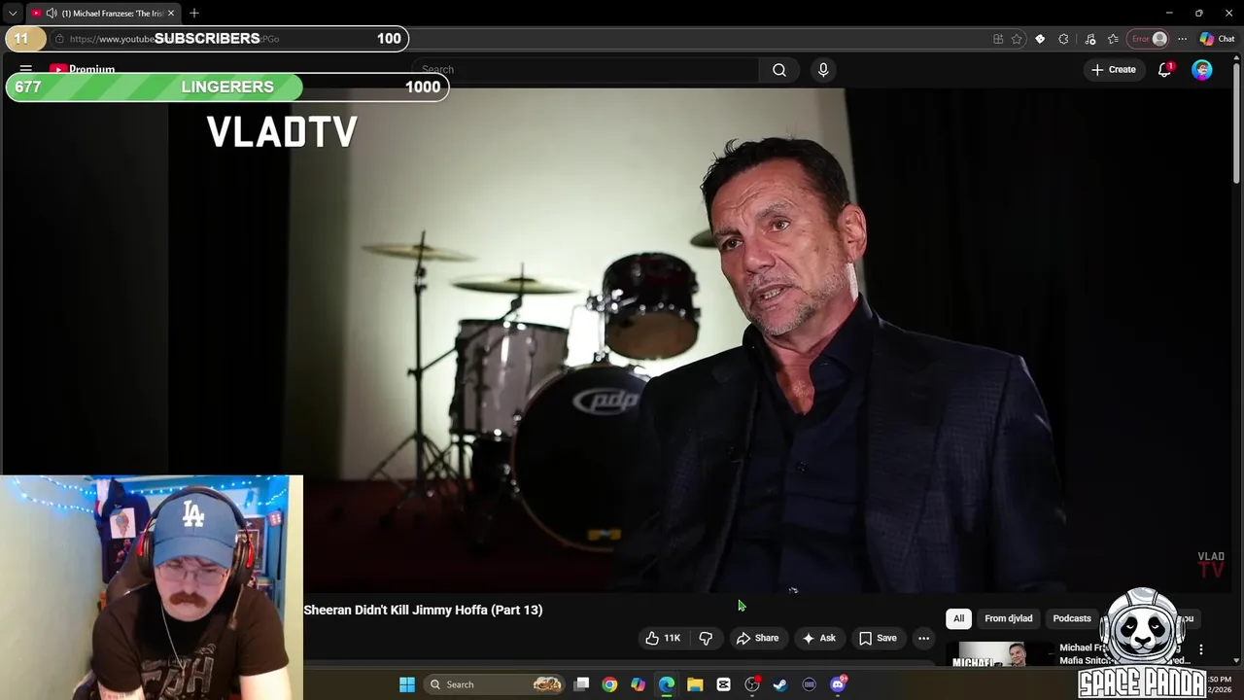Start voice search with the microphone icon
The width and height of the screenshot is (1244, 700).
click(x=823, y=70)
